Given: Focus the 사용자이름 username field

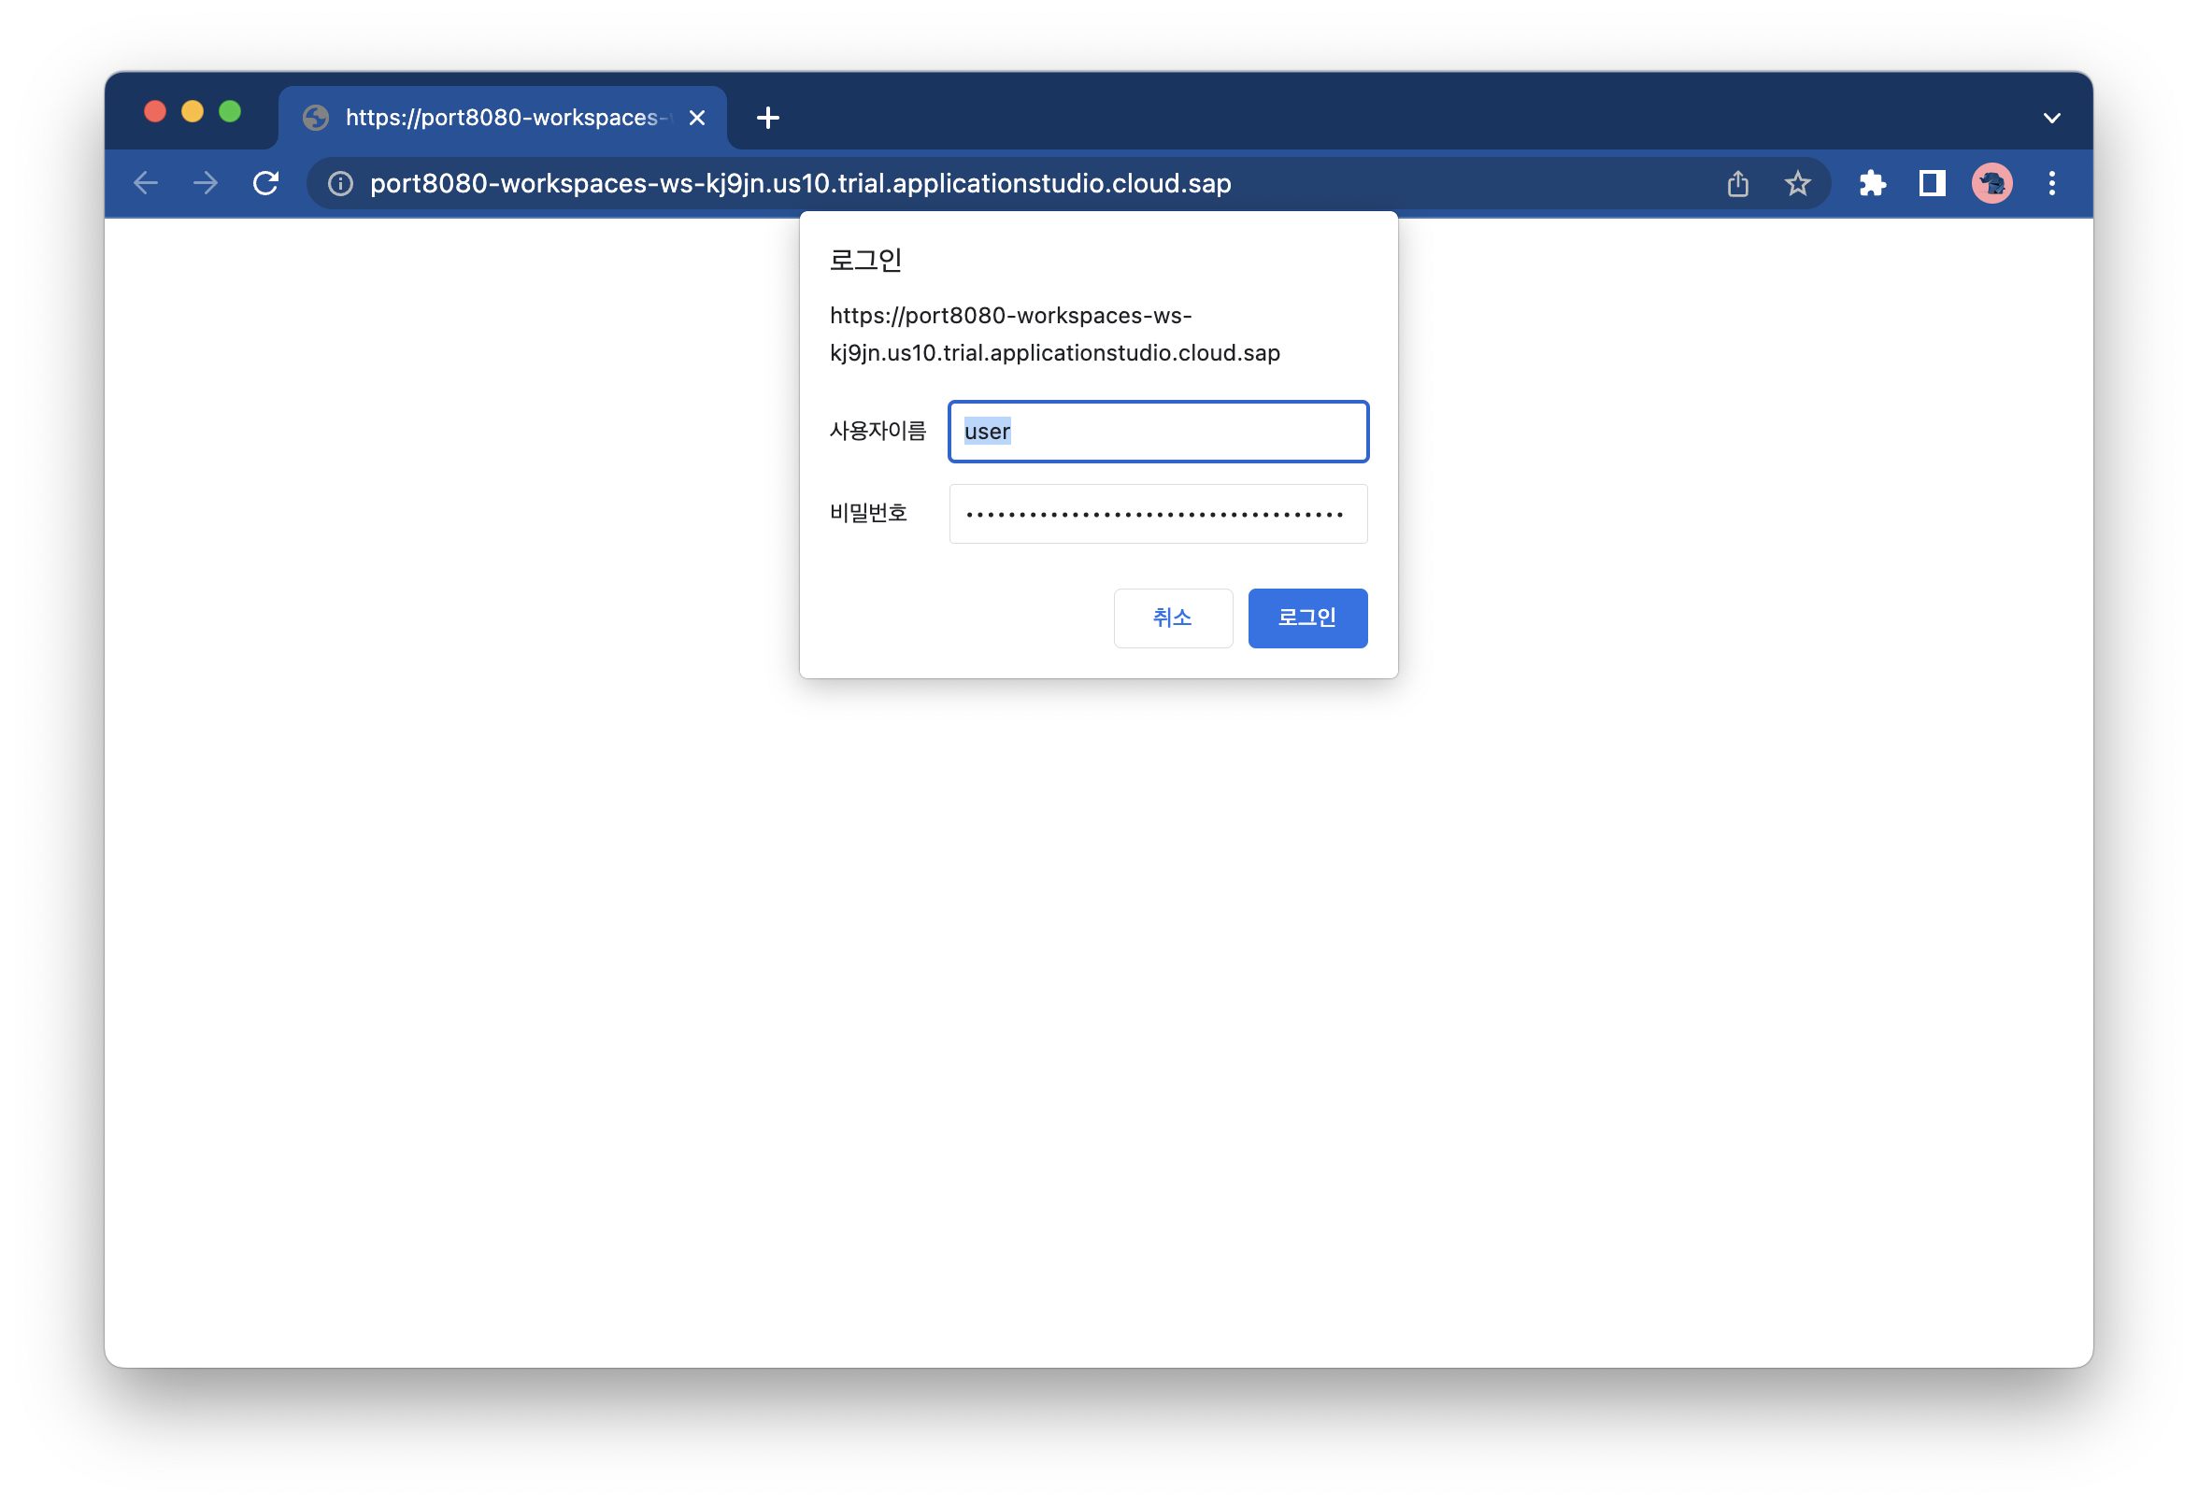Looking at the screenshot, I should [x=1158, y=432].
